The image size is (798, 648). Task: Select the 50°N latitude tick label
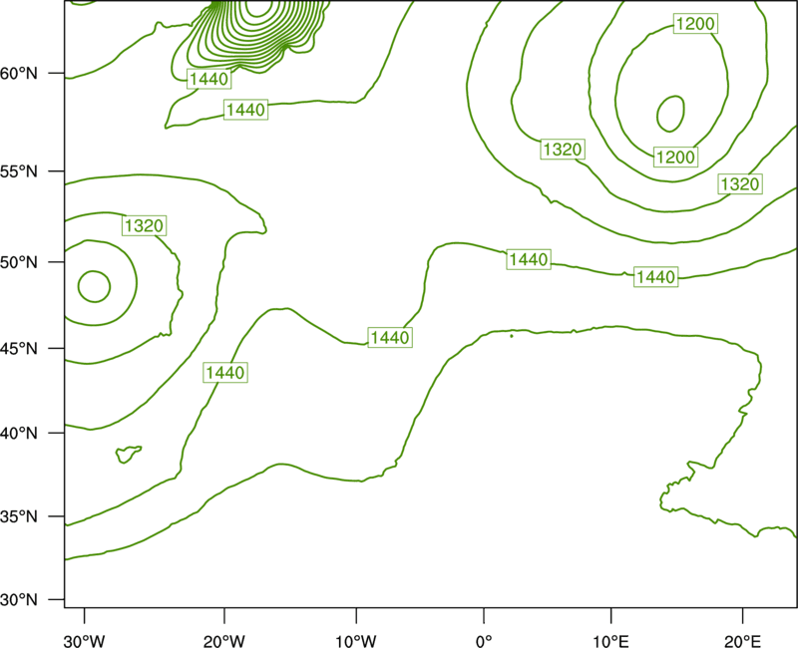coord(19,262)
